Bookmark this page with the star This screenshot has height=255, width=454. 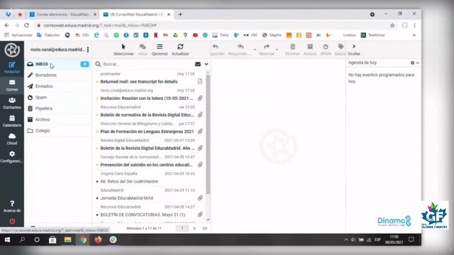pyautogui.click(x=392, y=25)
